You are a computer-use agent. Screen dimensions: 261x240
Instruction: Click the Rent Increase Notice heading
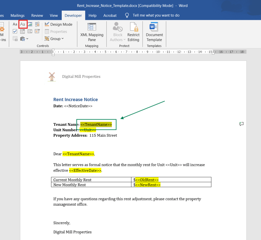[76, 99]
